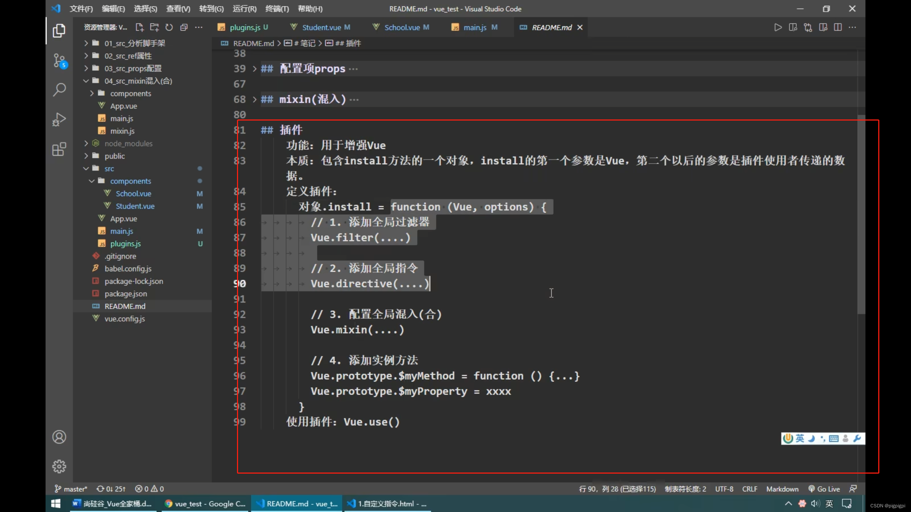Image resolution: width=911 pixels, height=512 pixels.
Task: Split the editor to the right
Action: [x=838, y=27]
